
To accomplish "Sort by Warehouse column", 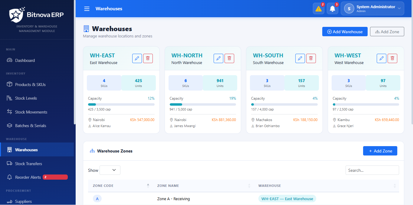I will point(326,186).
